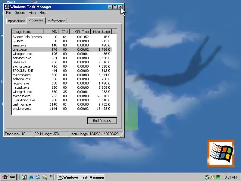Sort by the CPU Time column header
The width and height of the screenshot is (241, 181).
tap(80, 32)
